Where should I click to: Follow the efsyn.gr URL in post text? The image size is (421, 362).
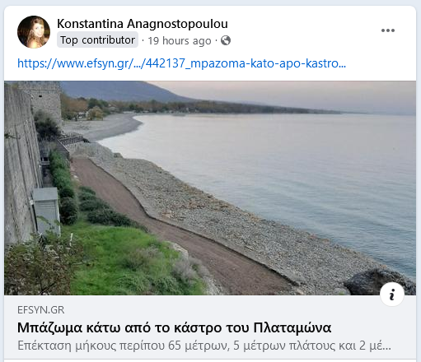pos(181,63)
